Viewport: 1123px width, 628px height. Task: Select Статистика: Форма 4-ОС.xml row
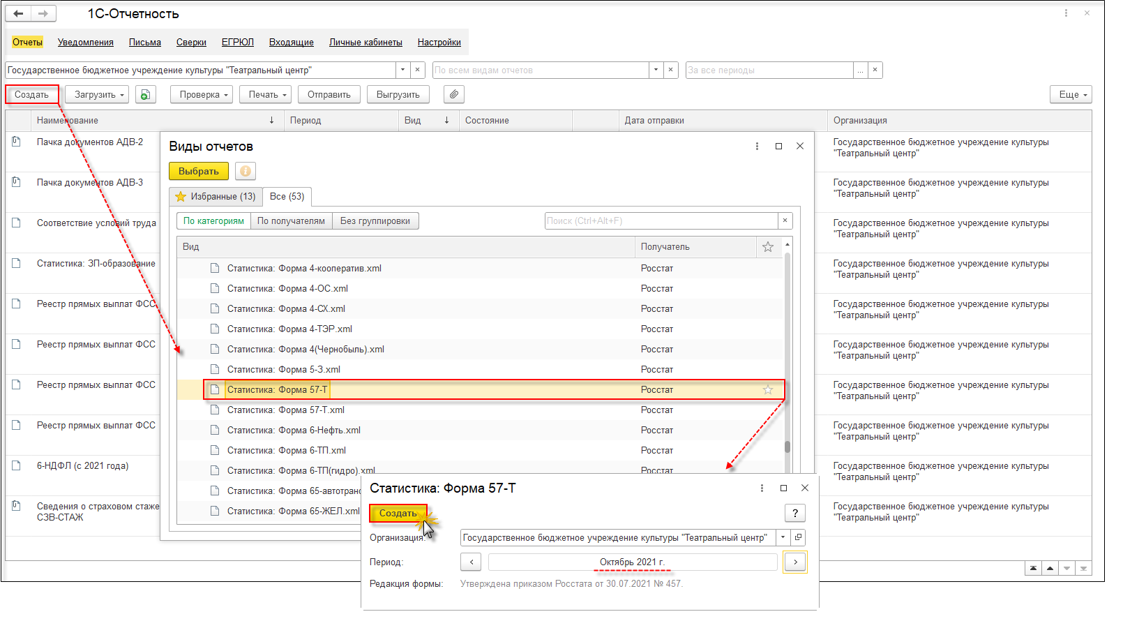tap(480, 288)
